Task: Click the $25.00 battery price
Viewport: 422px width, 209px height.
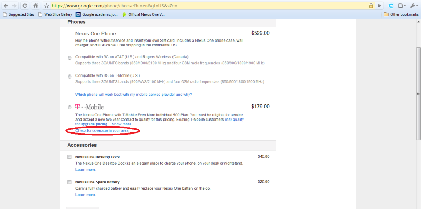Action: [264, 181]
